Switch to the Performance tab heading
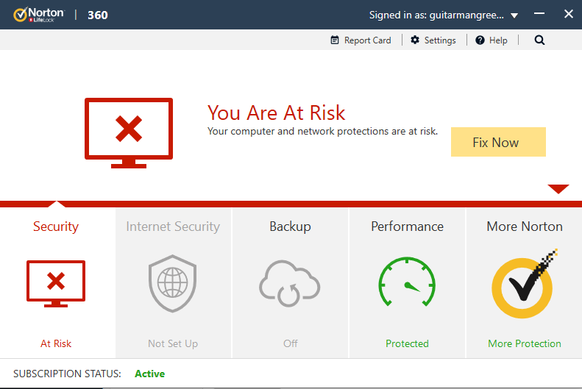582x389 pixels. coord(407,226)
